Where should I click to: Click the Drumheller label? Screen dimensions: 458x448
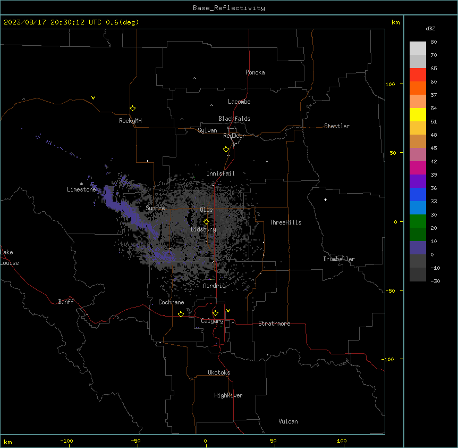click(x=339, y=259)
